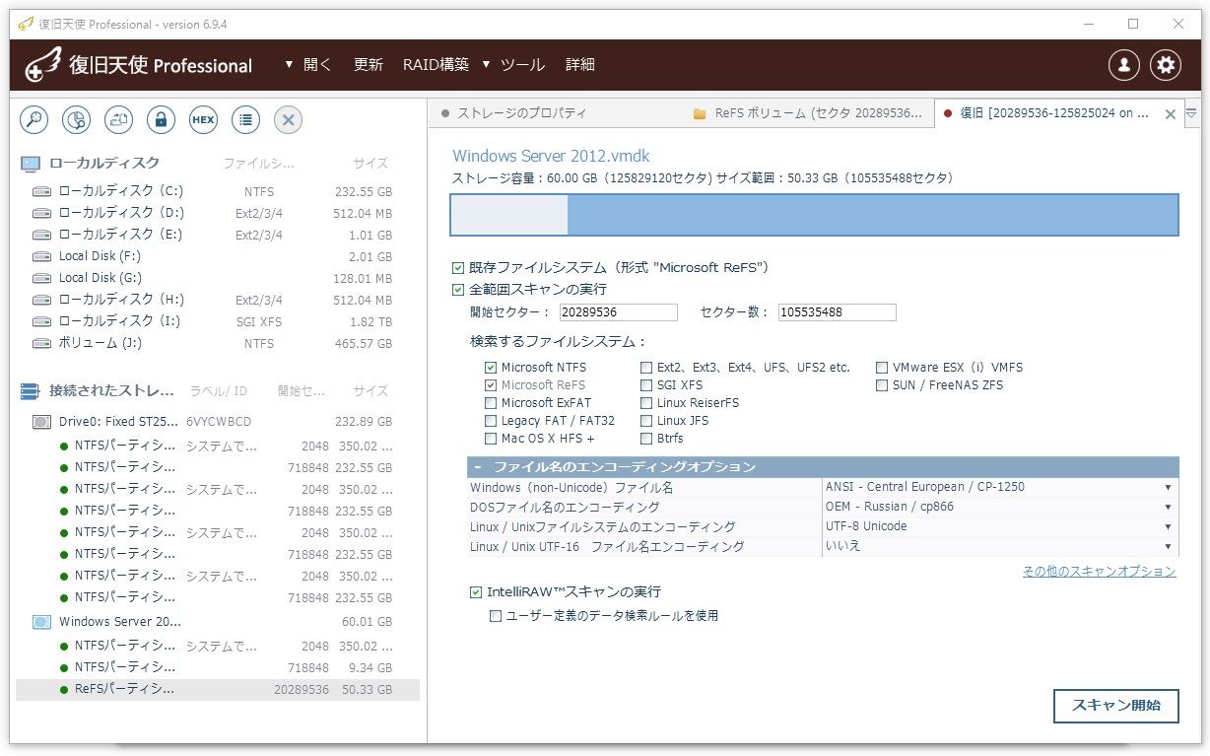
Task: Open the settings gear icon
Action: point(1167,65)
